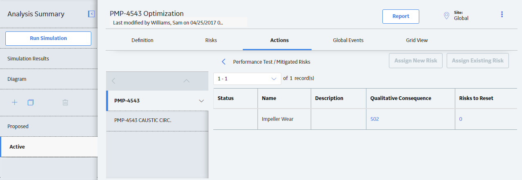
Task: Open the three-dot more options menu
Action: click(x=502, y=14)
